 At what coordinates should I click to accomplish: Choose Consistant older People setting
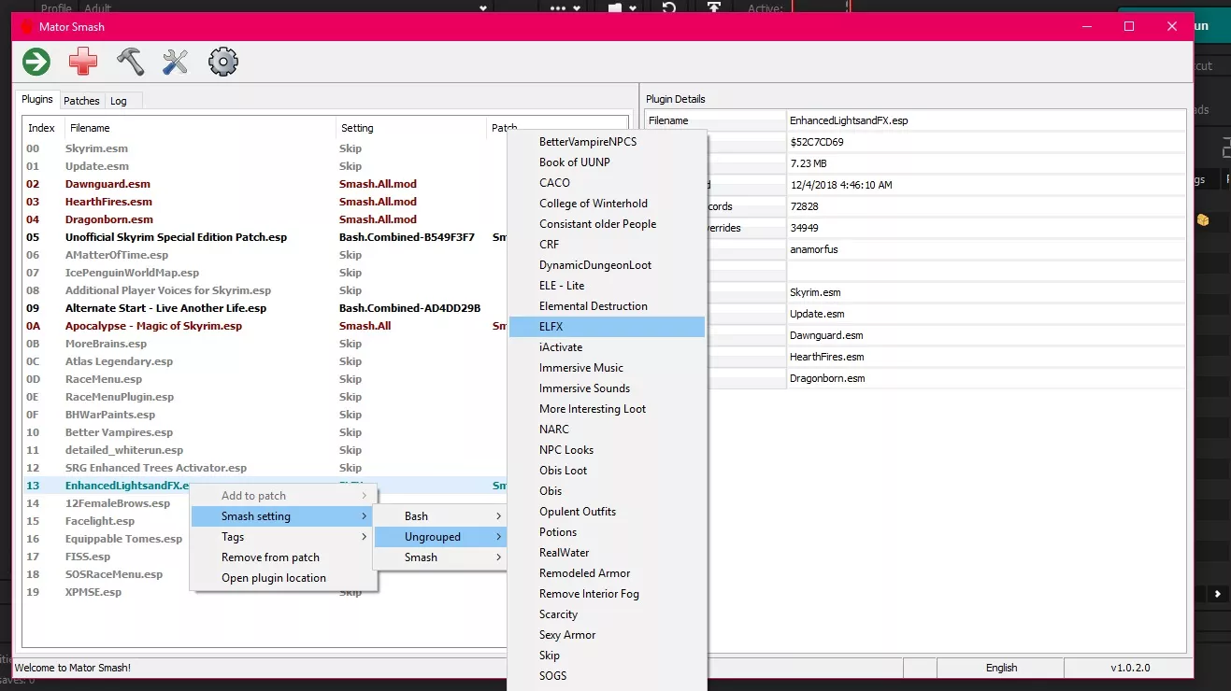[x=607, y=224]
